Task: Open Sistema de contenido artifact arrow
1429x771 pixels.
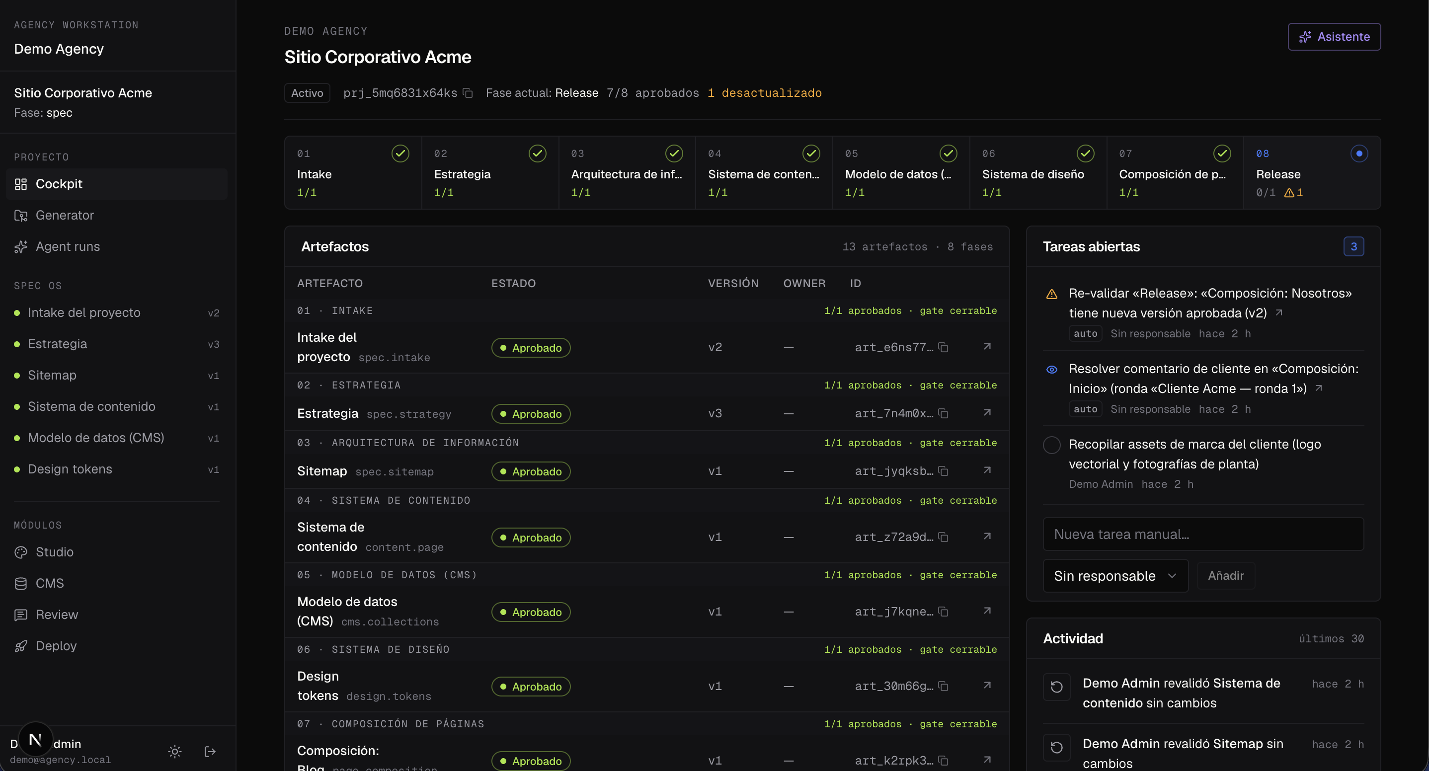Action: point(987,537)
